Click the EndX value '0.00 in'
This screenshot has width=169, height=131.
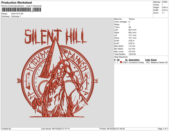(132, 41)
